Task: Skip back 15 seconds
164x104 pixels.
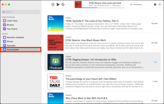Action: coord(53,5)
